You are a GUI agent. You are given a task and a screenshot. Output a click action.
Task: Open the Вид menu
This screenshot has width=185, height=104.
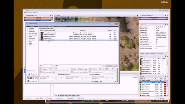[x=30, y=13]
